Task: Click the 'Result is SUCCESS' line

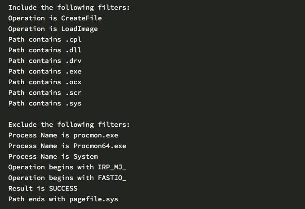Action: [x=43, y=189]
